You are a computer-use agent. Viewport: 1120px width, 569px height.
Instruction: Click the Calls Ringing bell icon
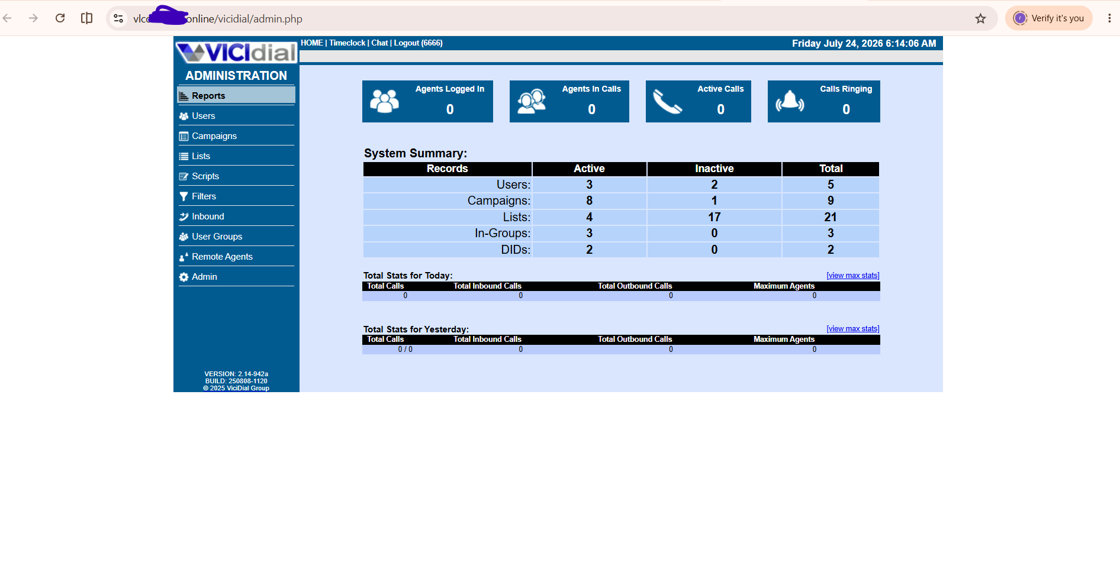[790, 101]
